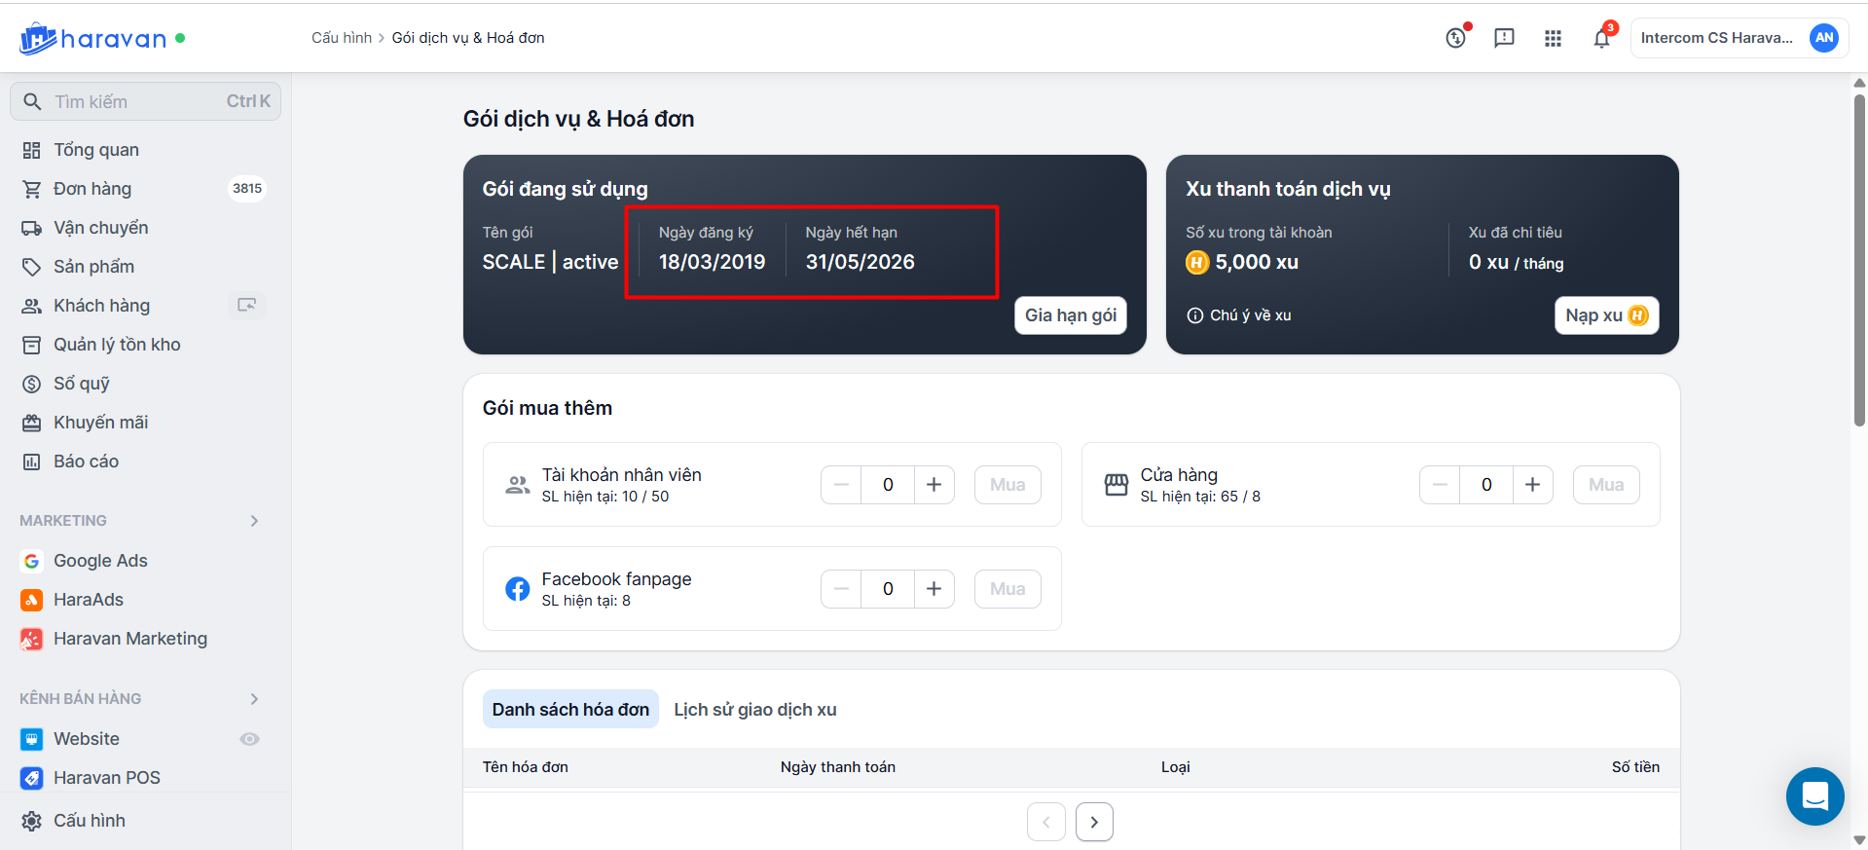Click Gia hạn gói button
The height and width of the screenshot is (850, 1868).
[x=1071, y=315]
